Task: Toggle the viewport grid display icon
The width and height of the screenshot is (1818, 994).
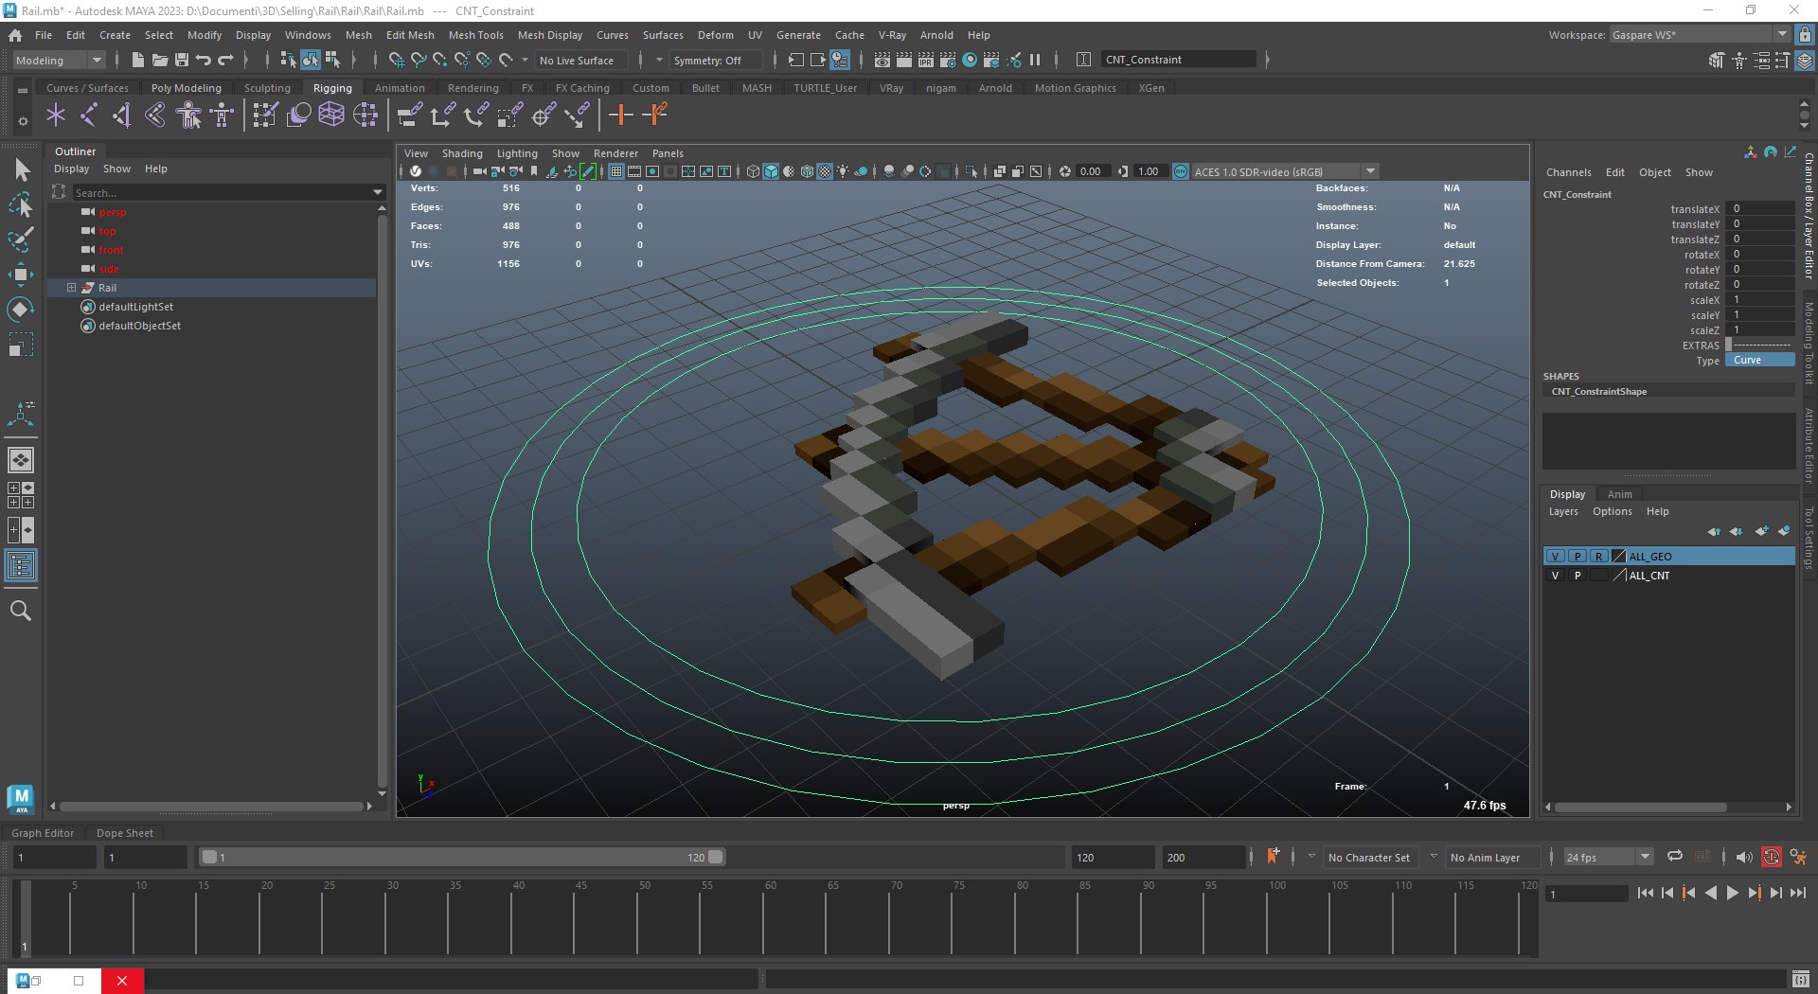Action: (616, 171)
